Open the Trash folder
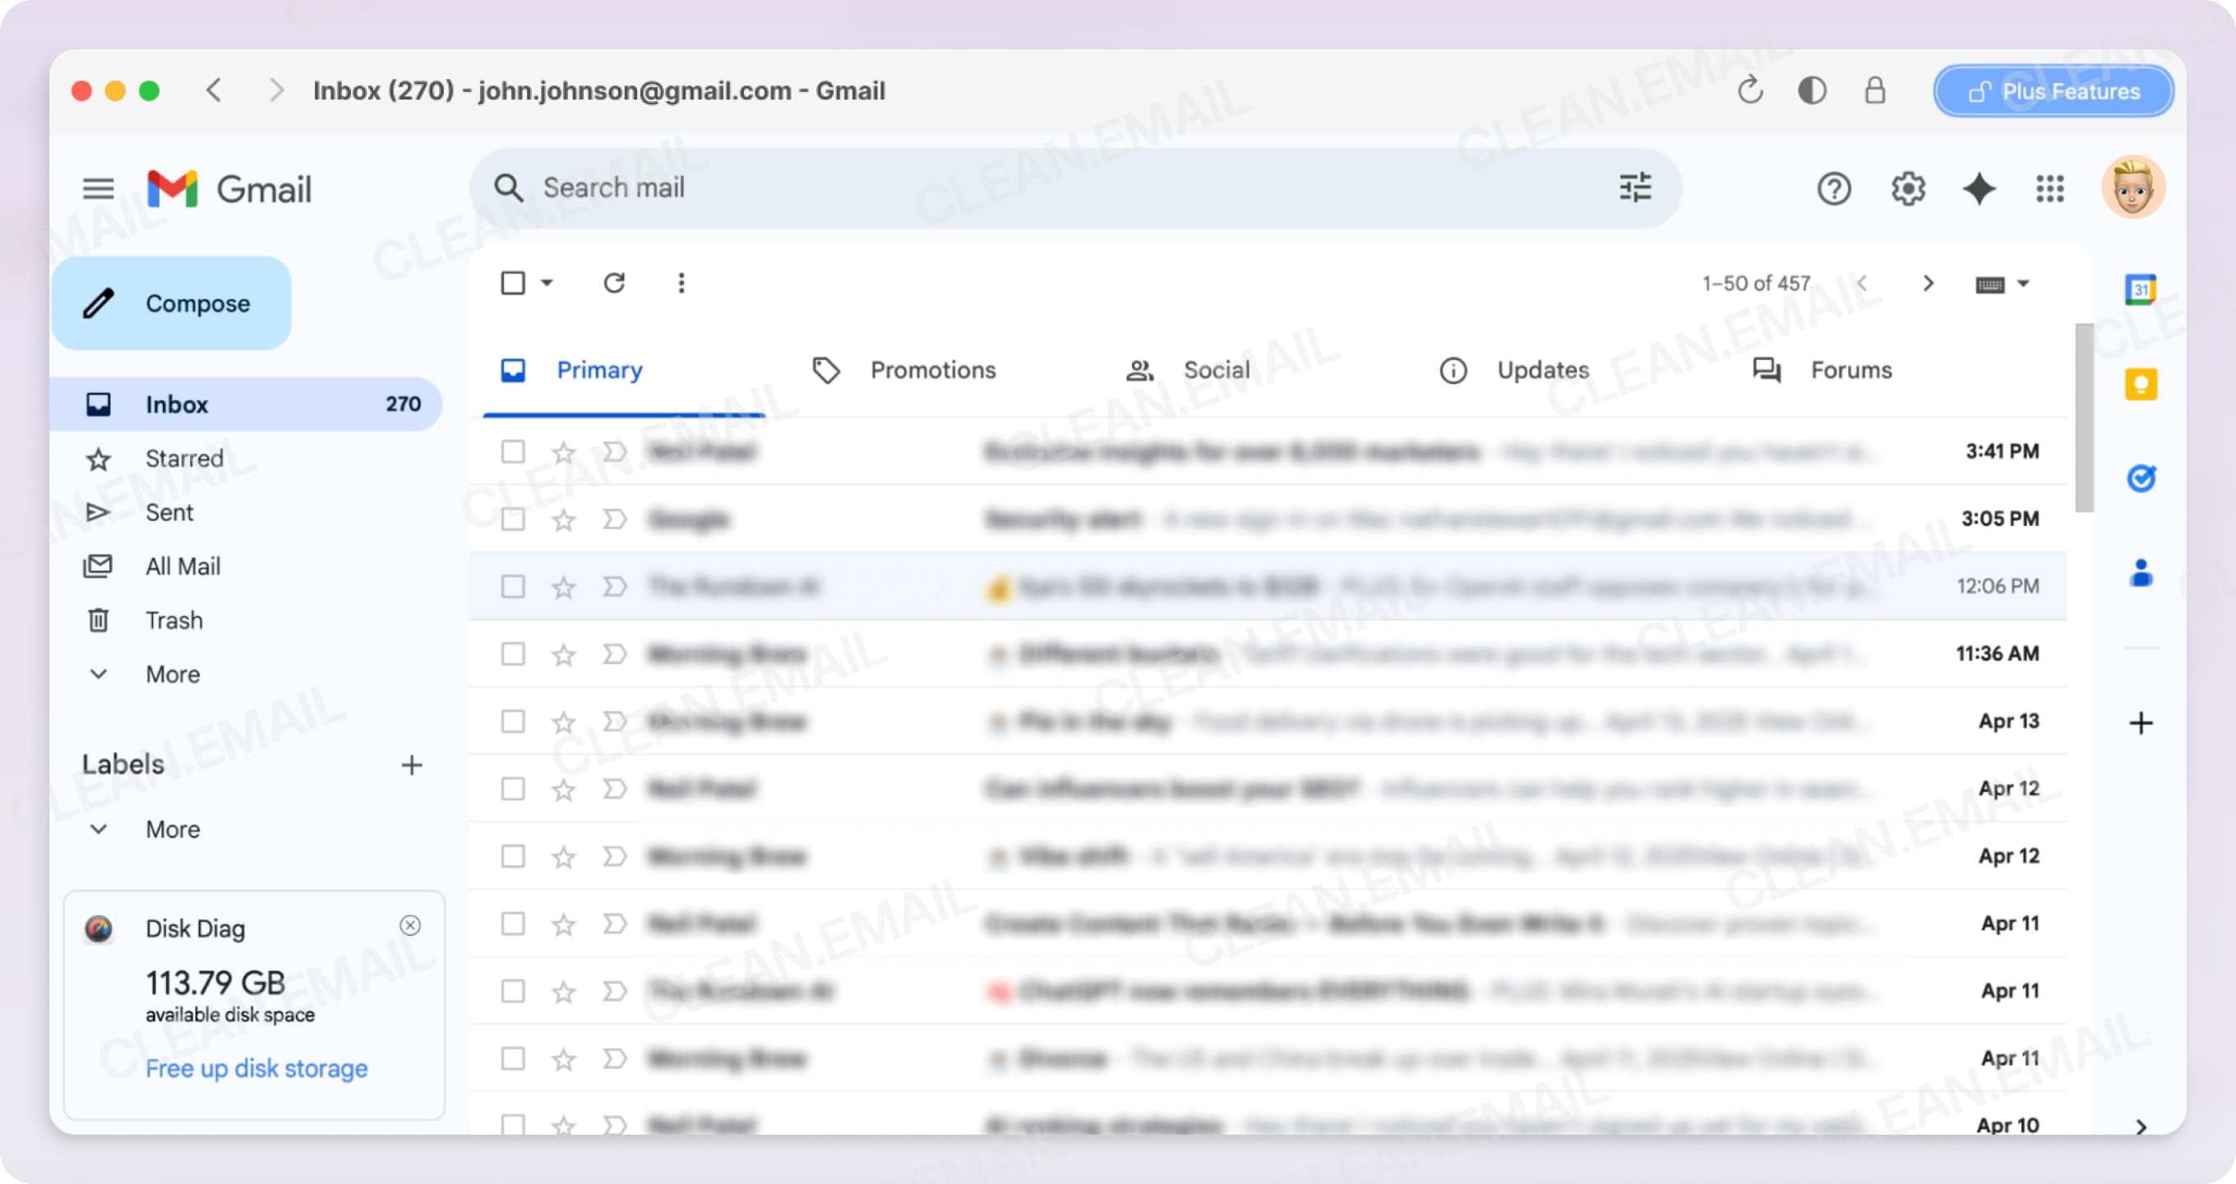 (x=173, y=620)
